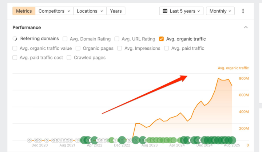The image size is (262, 152).
Task: Select the Years tab
Action: click(x=116, y=11)
